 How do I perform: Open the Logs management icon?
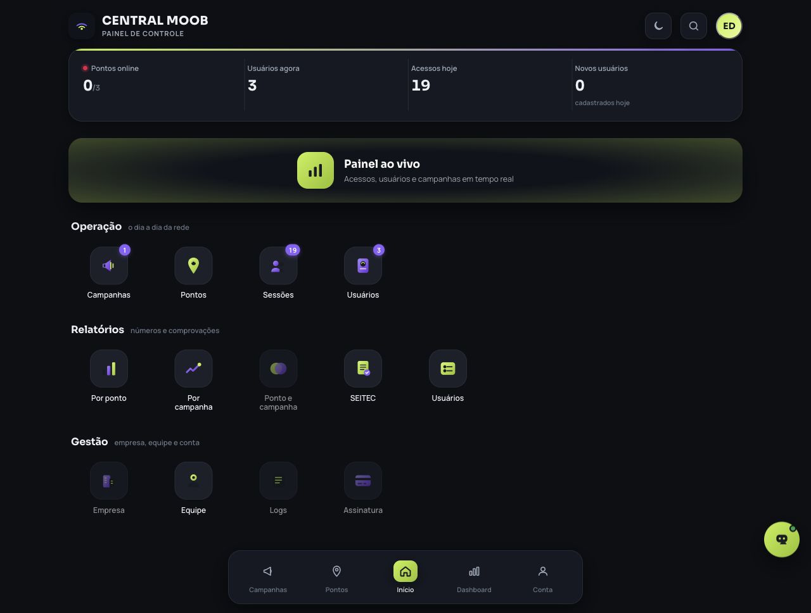278,481
